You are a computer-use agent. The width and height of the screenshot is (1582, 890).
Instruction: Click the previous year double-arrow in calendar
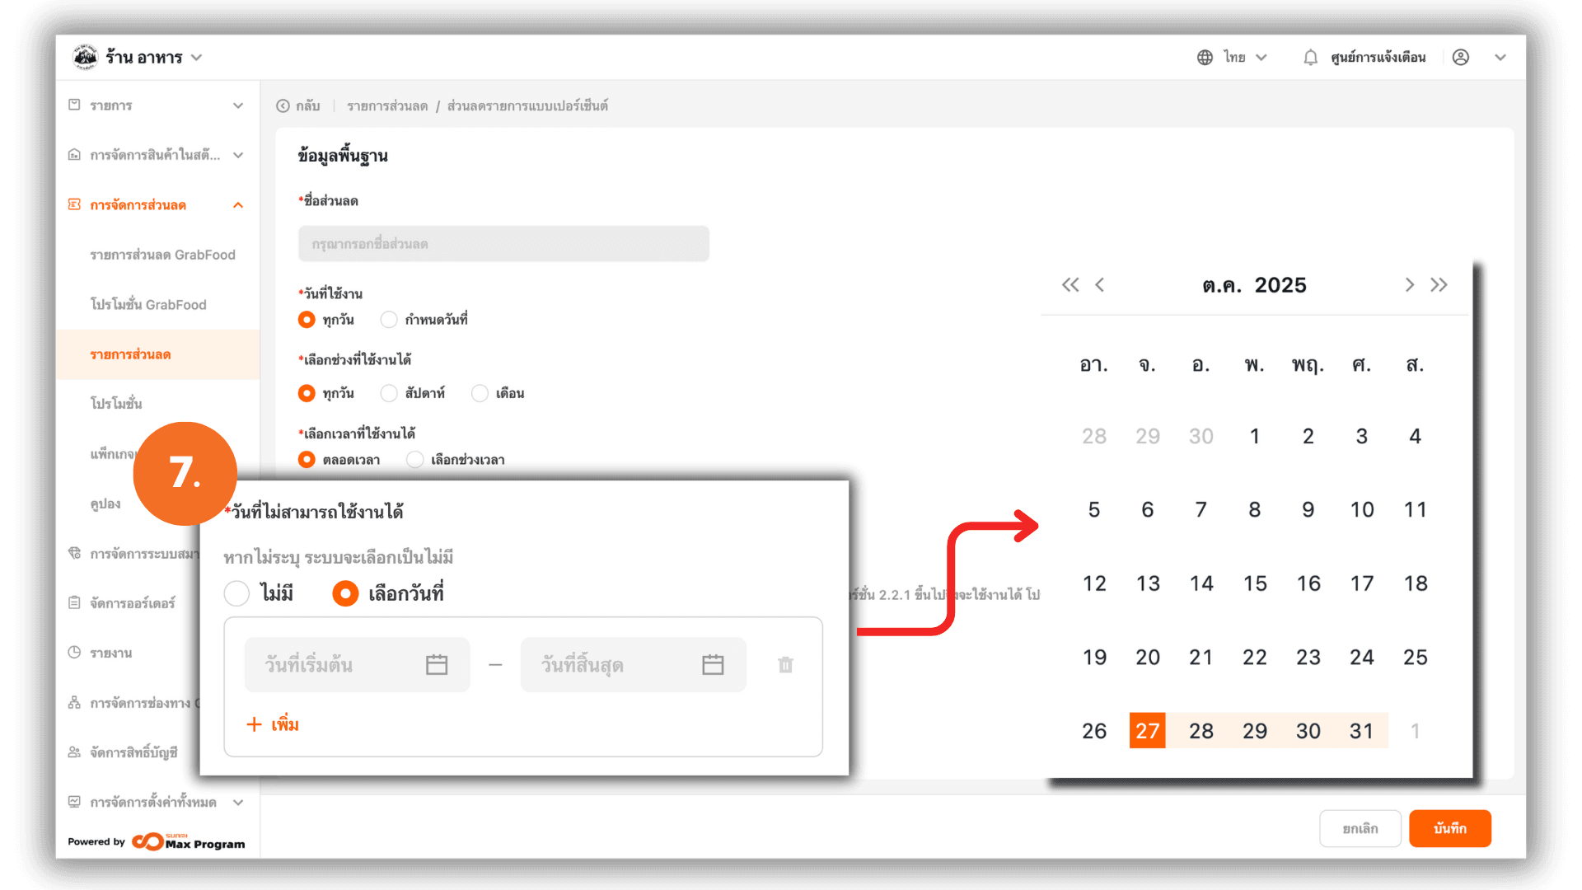1069,285
